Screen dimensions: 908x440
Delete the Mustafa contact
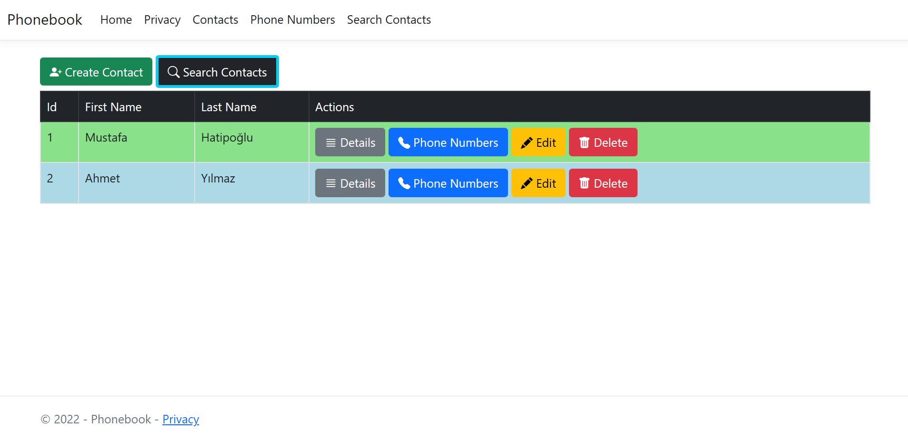click(x=603, y=142)
